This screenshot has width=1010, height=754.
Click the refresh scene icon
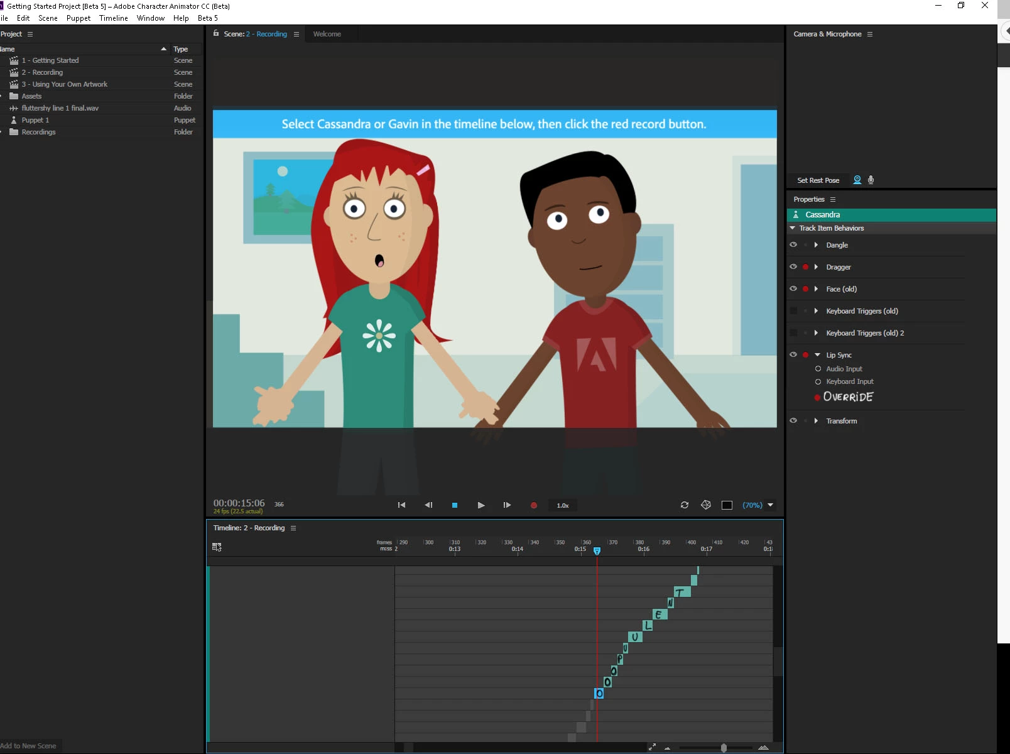pos(685,505)
